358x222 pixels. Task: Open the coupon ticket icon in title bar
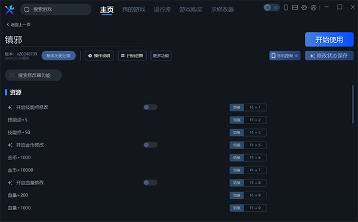click(x=295, y=8)
